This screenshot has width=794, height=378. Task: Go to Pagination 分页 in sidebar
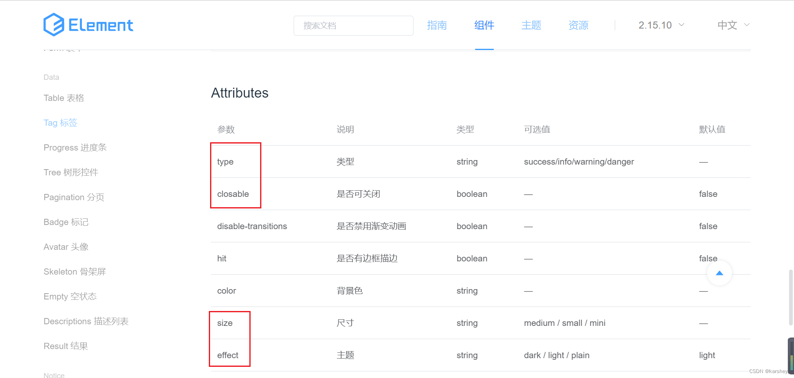74,197
